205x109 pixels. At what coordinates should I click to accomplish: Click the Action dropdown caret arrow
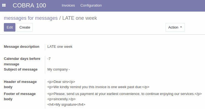[x=181, y=27]
